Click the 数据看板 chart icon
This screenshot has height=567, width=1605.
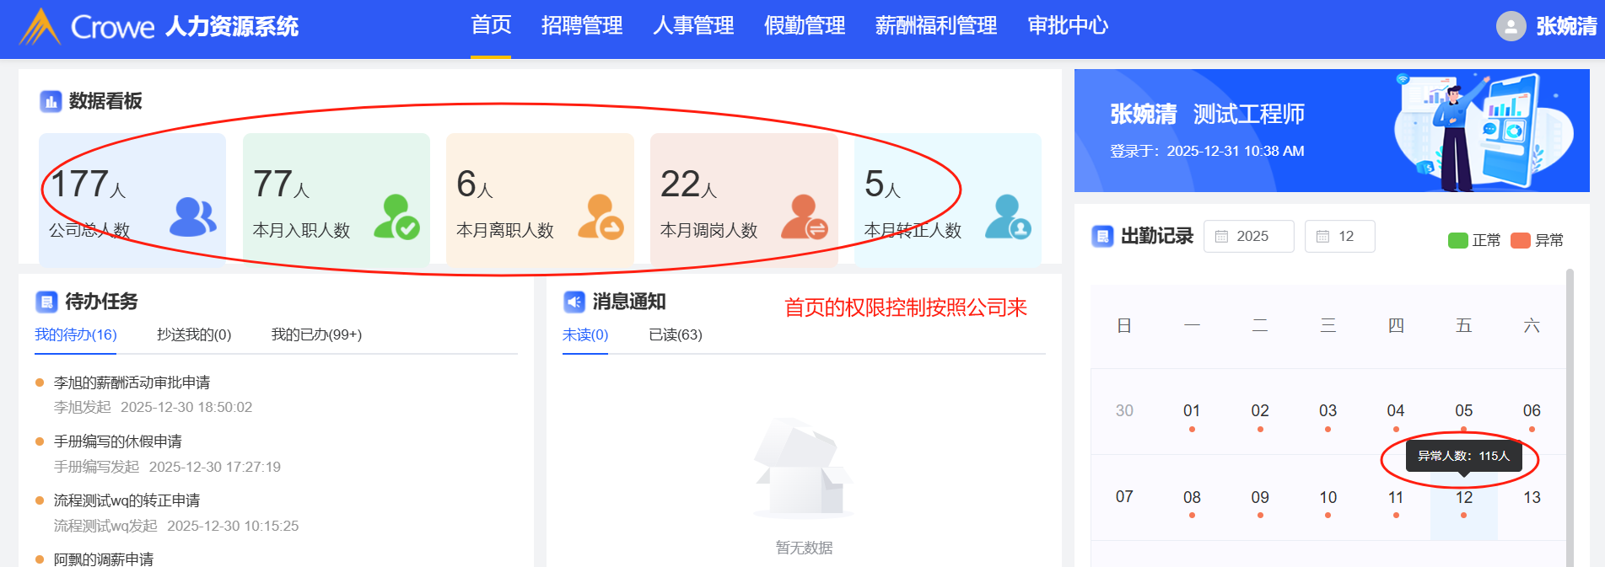[x=51, y=102]
